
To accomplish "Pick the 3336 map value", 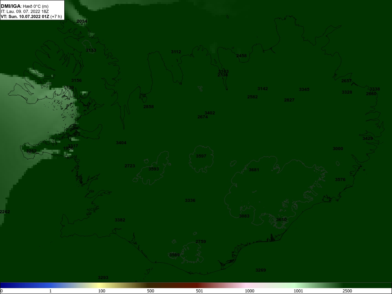I will click(x=190, y=200).
